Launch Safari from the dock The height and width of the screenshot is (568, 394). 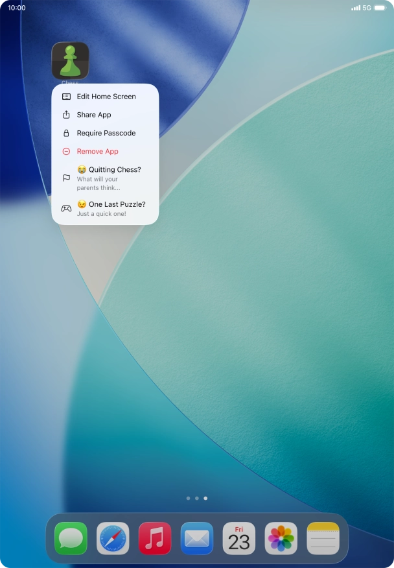click(x=113, y=538)
